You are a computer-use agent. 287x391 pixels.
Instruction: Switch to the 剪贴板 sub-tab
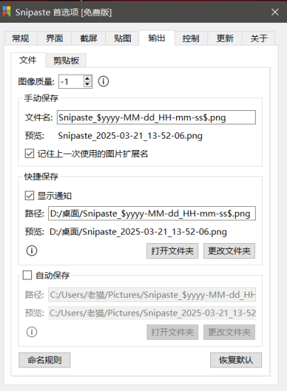(66, 60)
